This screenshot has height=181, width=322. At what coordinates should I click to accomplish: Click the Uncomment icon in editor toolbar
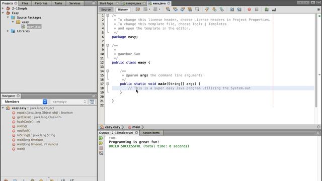pos(274,10)
